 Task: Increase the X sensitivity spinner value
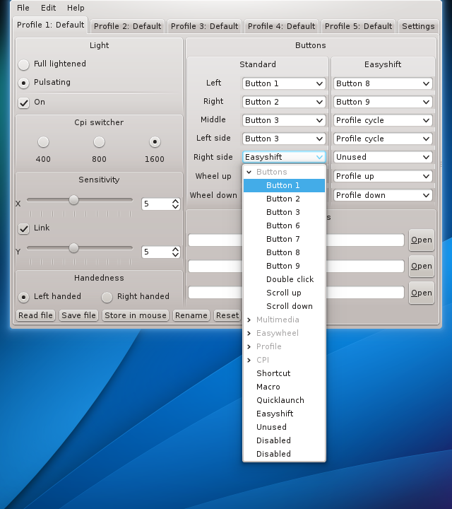[x=175, y=201]
